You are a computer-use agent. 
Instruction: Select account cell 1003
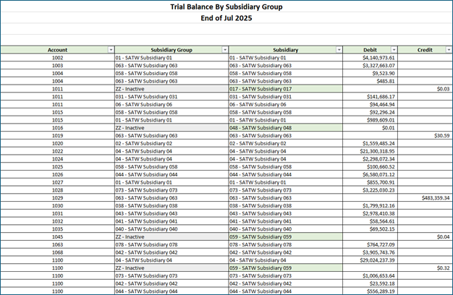click(57, 66)
